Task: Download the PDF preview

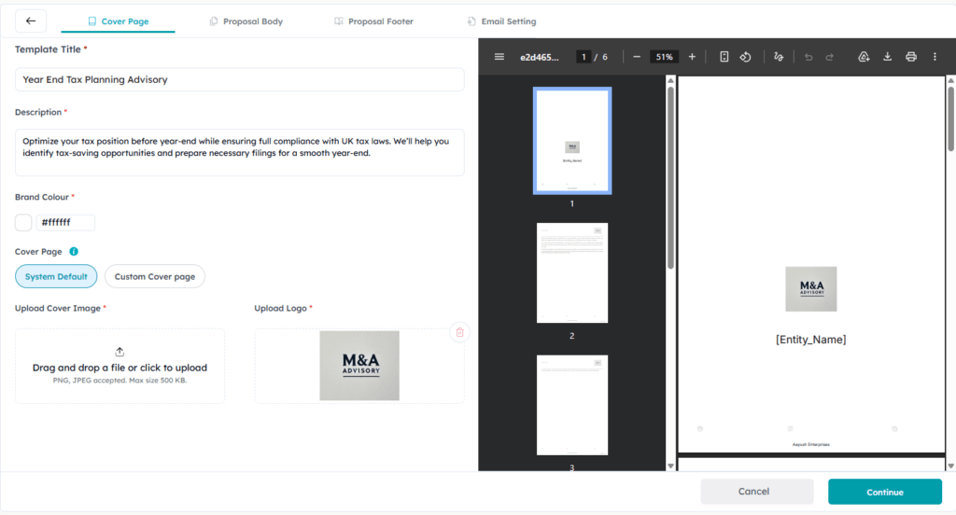Action: [x=888, y=57]
